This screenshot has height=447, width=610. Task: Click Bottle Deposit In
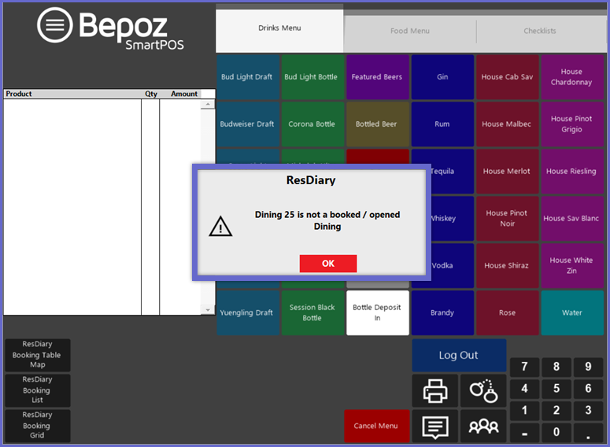pyautogui.click(x=377, y=312)
